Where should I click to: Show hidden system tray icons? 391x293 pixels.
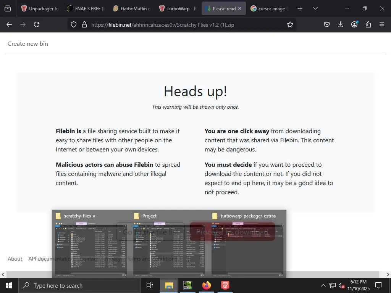pyautogui.click(x=323, y=285)
